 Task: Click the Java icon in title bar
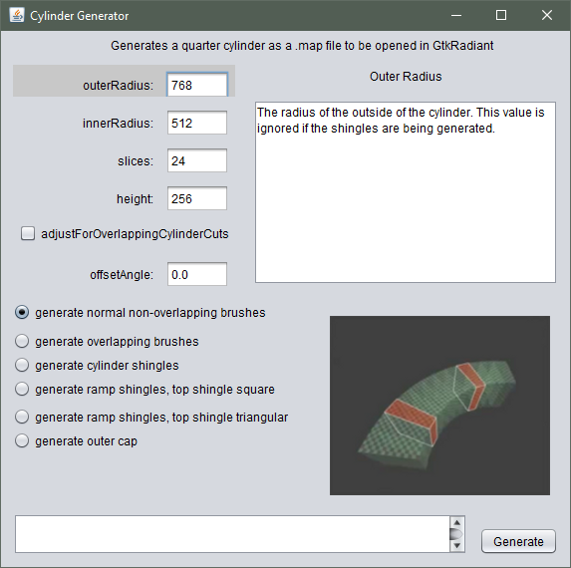point(17,15)
